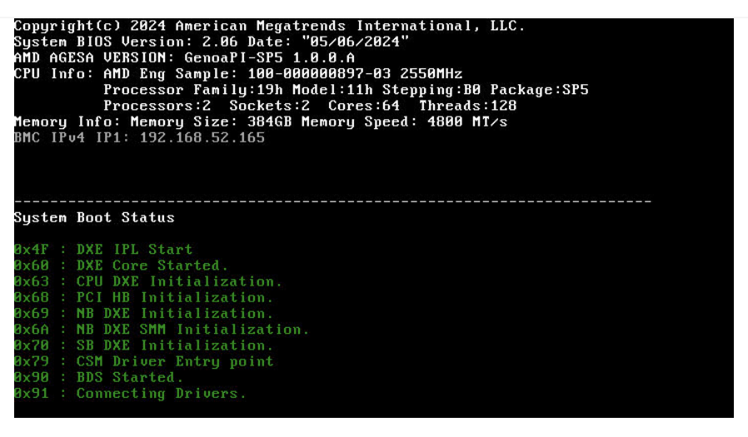The image size is (748, 437).
Task: Click the System Boot Status heading
Action: 94,217
